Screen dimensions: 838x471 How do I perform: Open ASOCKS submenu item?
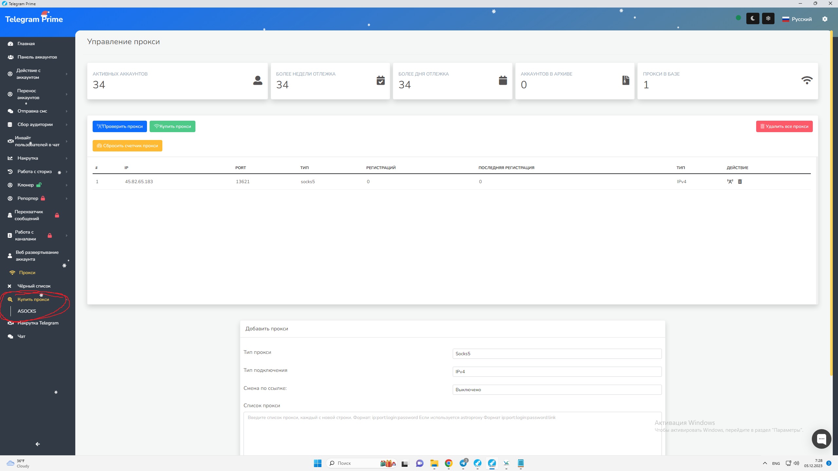point(27,311)
